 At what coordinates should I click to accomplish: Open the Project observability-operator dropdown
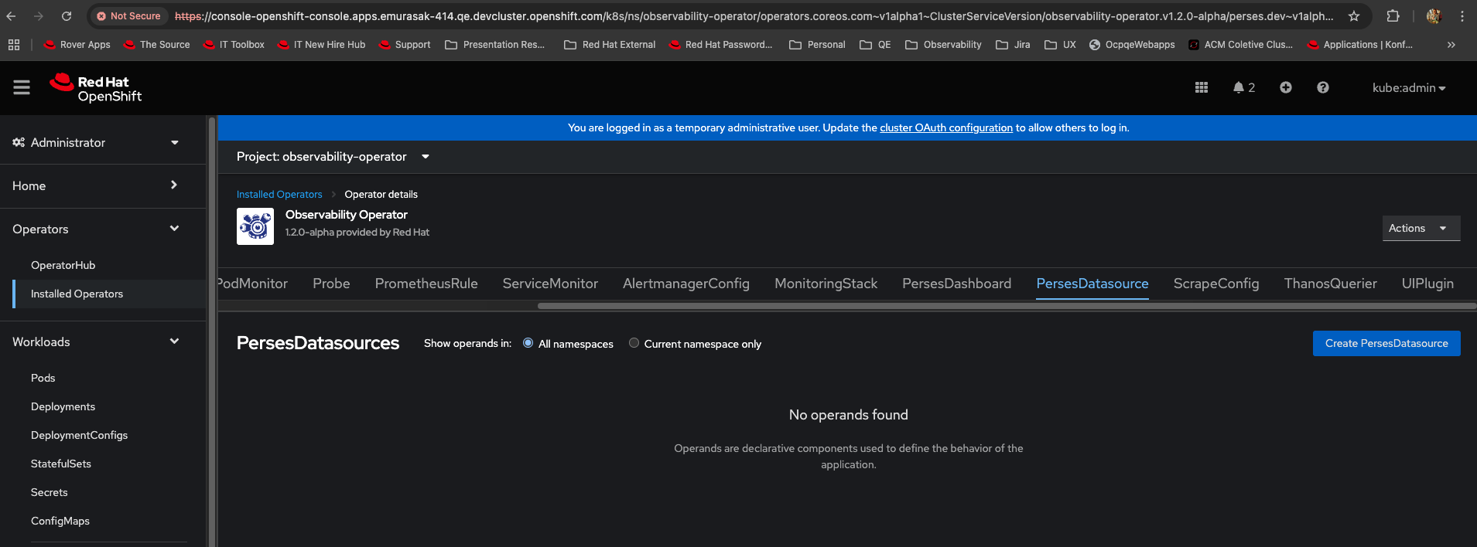(333, 157)
